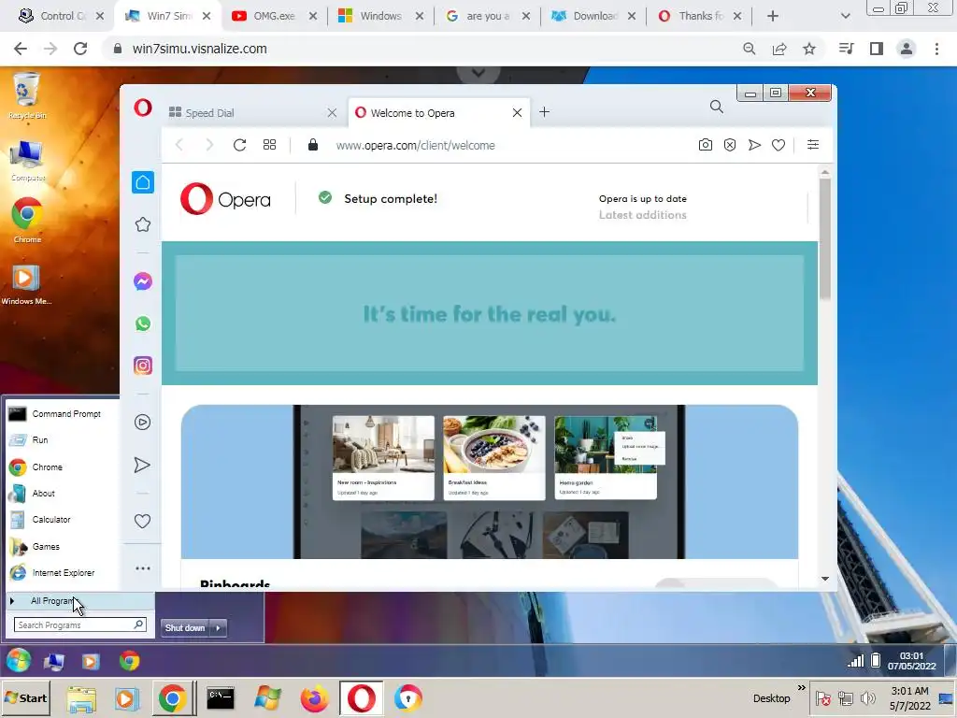
Task: Open Windows Media Player desktop icon
Action: (x=26, y=284)
